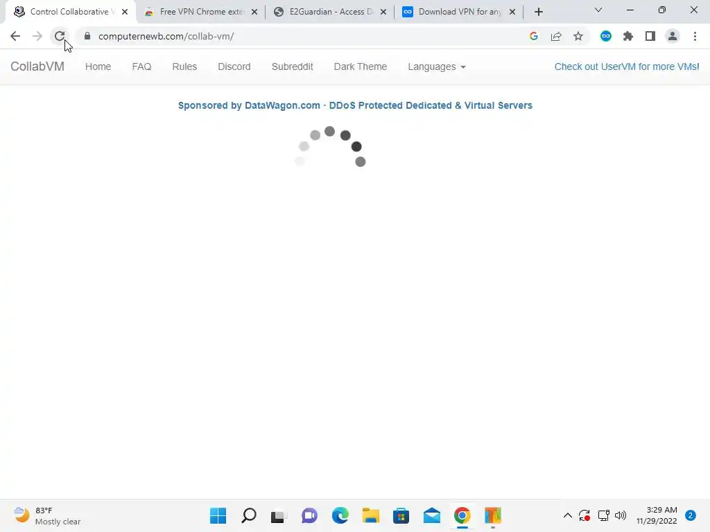This screenshot has height=532, width=710.
Task: Click the CollabVM brand logo text
Action: click(x=37, y=66)
